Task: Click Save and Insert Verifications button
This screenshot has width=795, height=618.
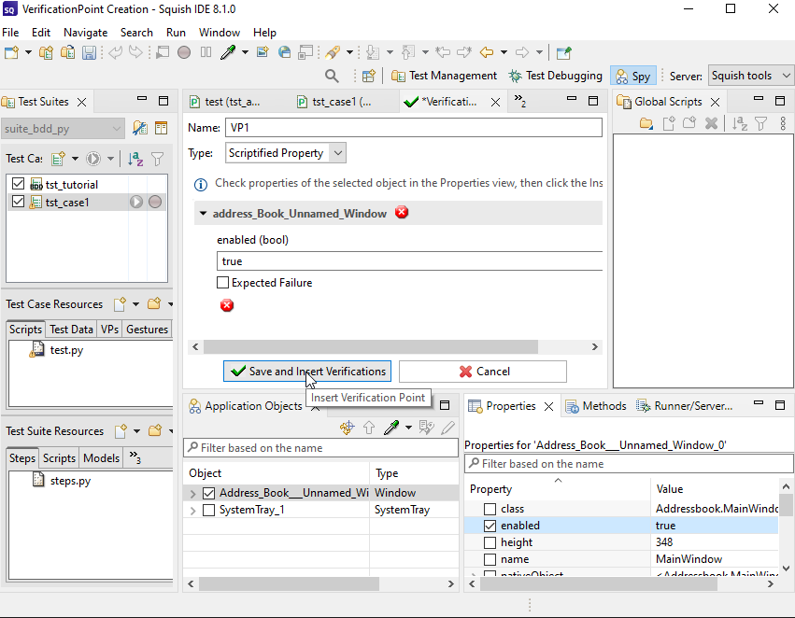Action: 307,372
